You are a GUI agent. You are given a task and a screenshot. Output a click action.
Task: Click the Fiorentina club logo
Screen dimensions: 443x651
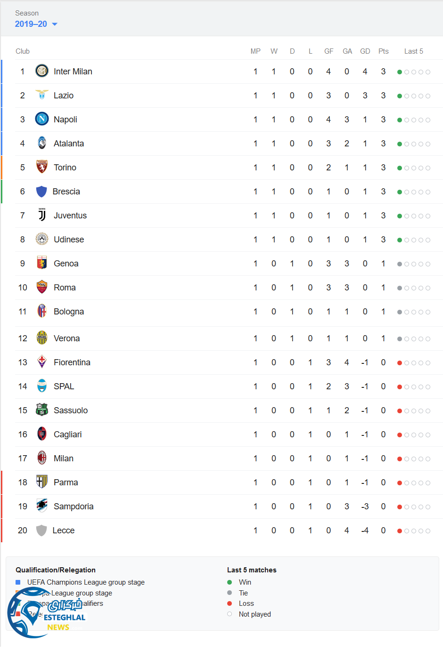pos(42,362)
